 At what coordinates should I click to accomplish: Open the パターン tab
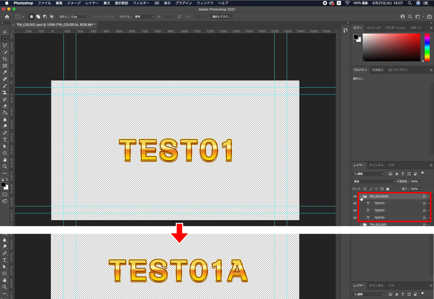(x=416, y=28)
